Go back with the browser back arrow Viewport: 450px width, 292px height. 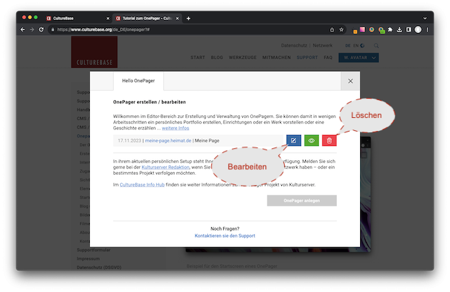22,29
